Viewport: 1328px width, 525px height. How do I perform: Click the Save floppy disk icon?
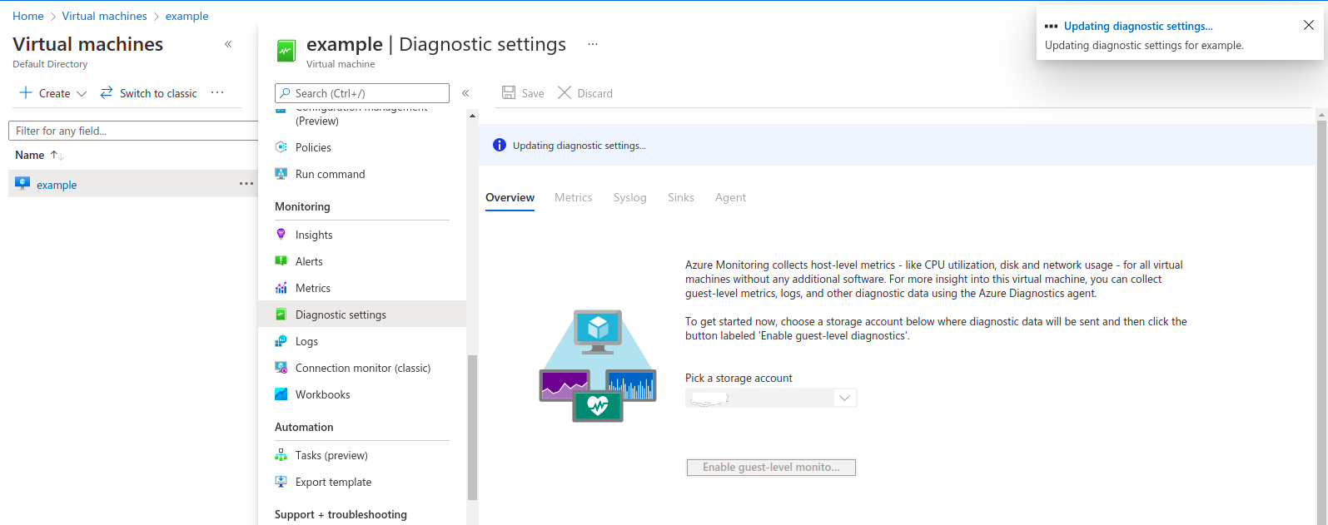(x=509, y=92)
